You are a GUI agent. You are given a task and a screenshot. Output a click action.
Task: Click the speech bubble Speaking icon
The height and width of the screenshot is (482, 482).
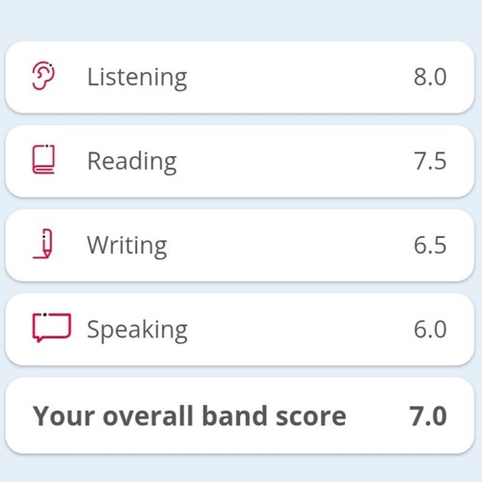[51, 328]
